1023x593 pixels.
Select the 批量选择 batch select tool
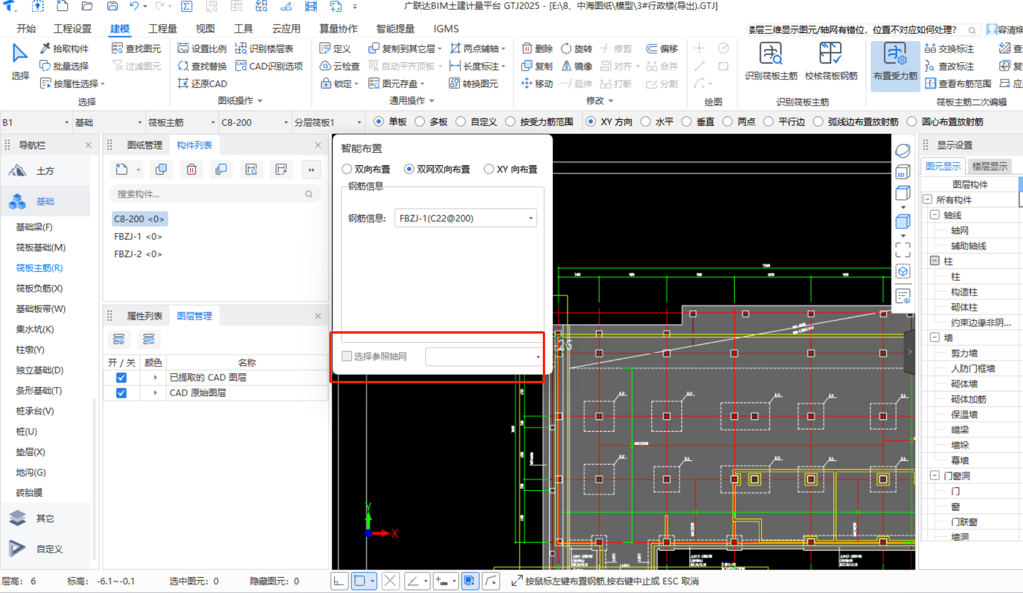tap(64, 66)
